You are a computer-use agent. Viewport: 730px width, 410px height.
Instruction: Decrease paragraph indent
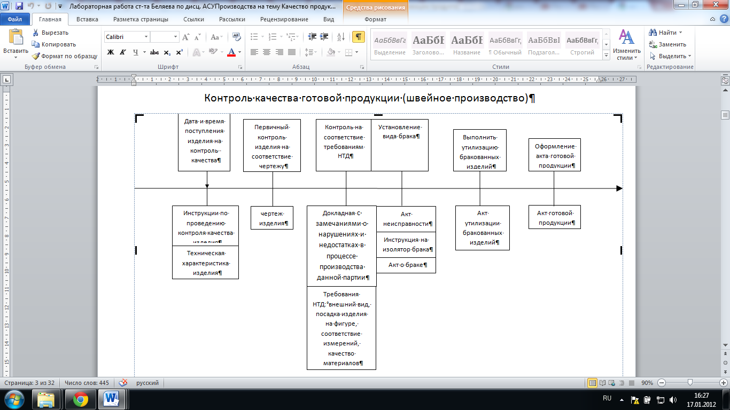click(x=313, y=37)
